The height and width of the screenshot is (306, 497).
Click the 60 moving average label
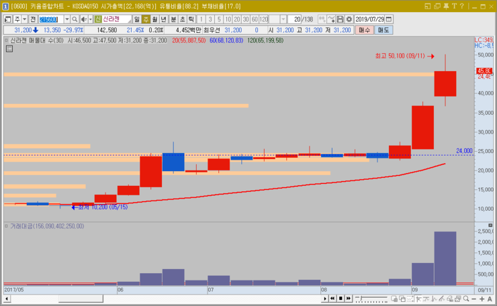pos(226,40)
